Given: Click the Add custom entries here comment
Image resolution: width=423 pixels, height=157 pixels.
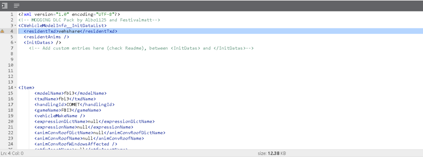Looking at the screenshot, I should tap(141, 48).
